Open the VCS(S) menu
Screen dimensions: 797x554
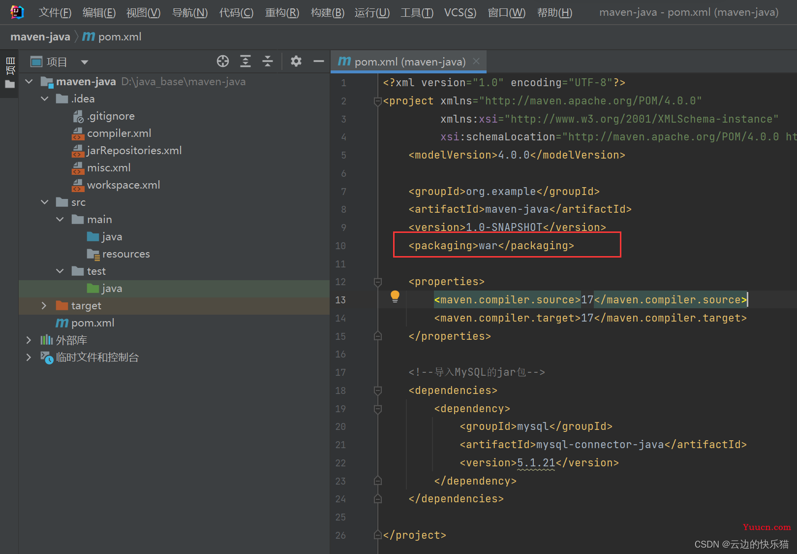(x=460, y=12)
